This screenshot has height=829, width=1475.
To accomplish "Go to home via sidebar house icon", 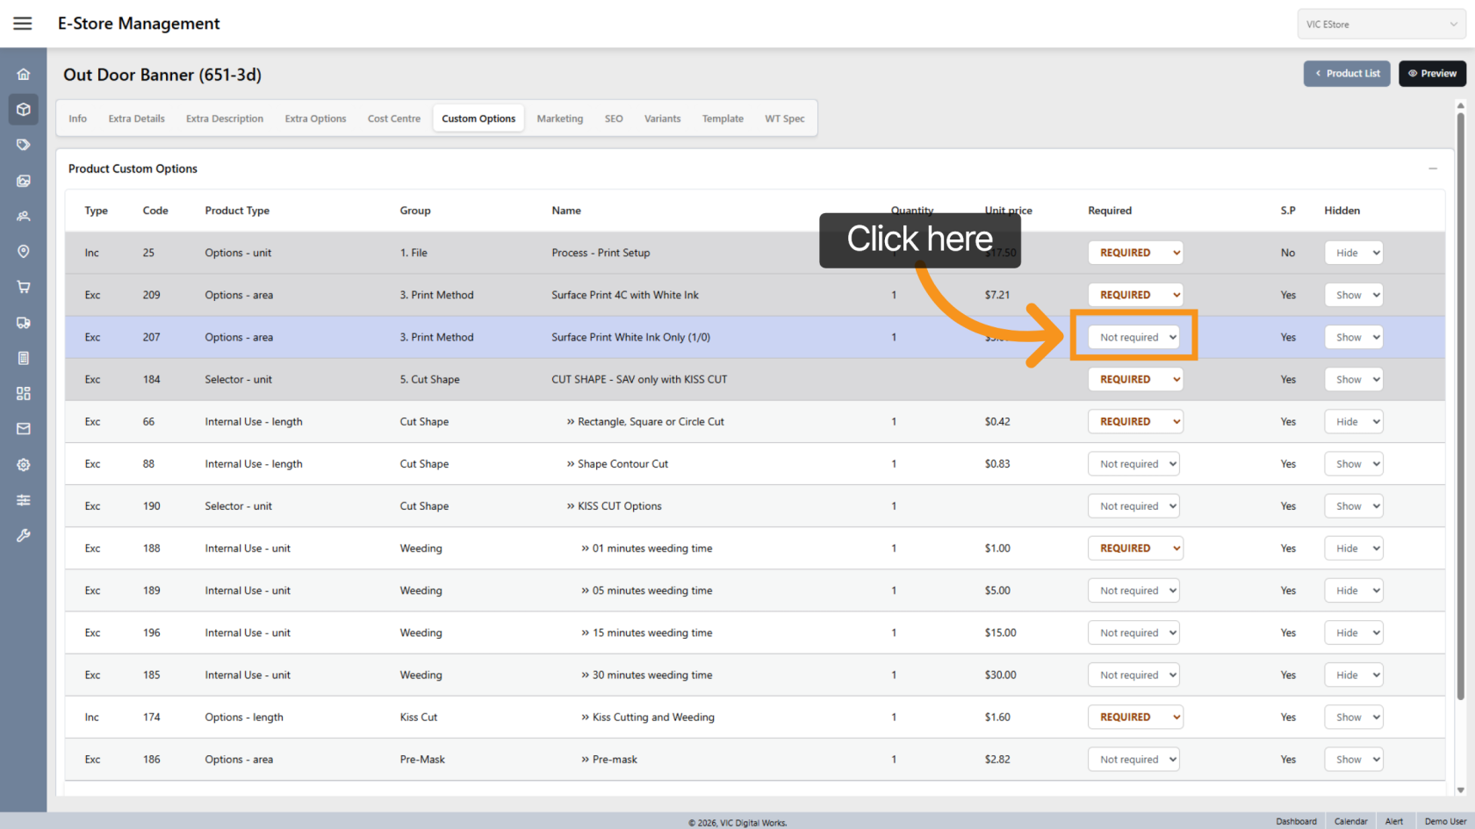I will coord(24,75).
